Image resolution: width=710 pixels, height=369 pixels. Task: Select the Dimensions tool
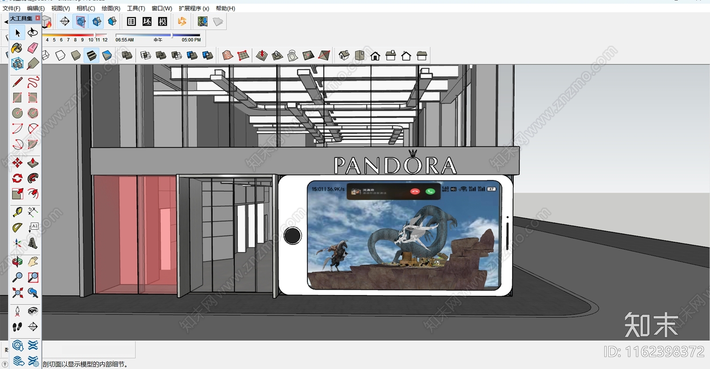(x=33, y=212)
